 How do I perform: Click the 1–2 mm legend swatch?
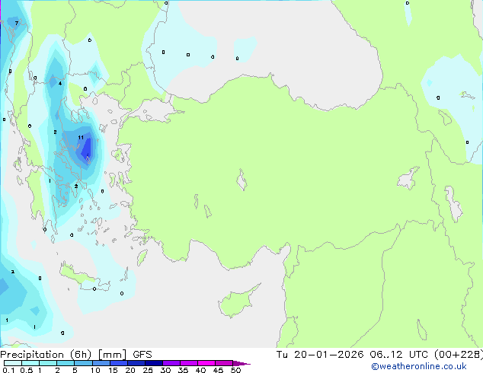click(x=48, y=363)
